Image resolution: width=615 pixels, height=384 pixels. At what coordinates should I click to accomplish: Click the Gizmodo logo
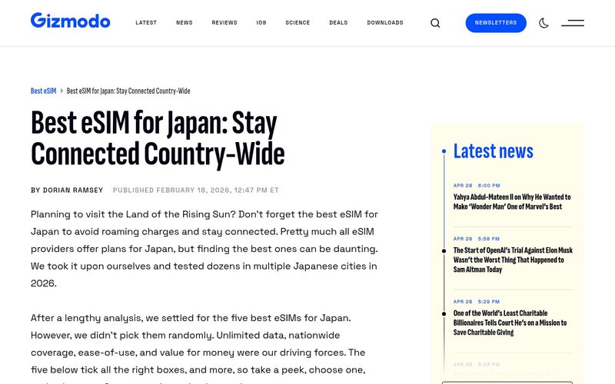tap(71, 21)
